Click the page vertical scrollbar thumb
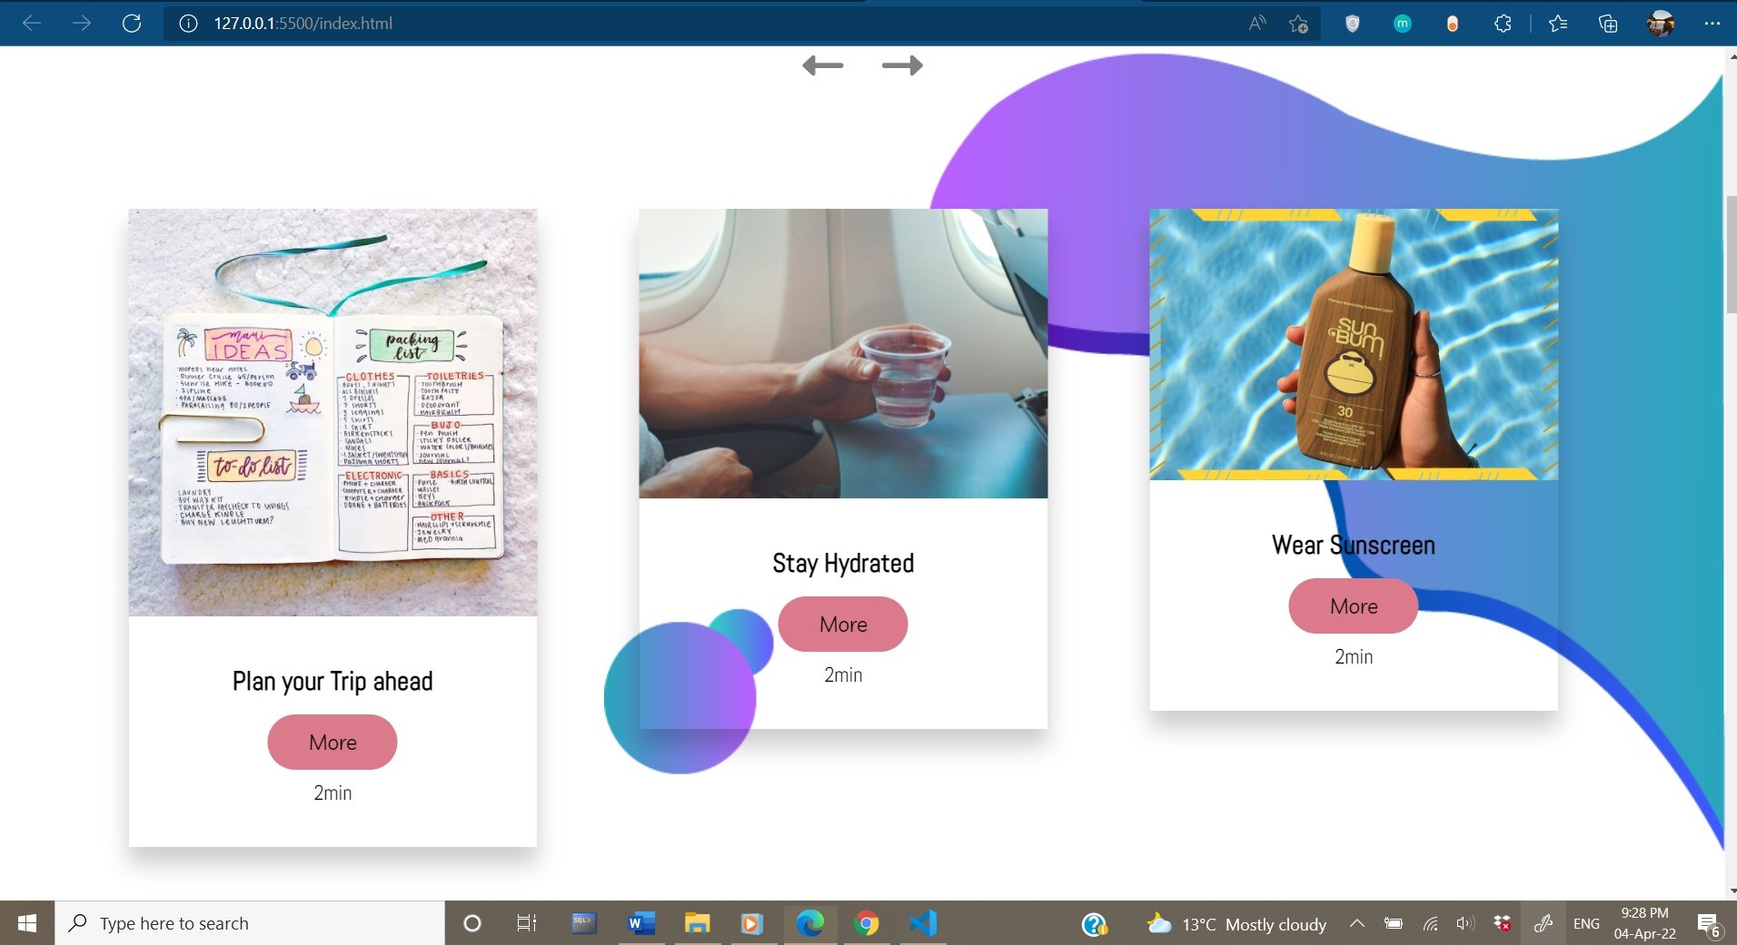Image resolution: width=1737 pixels, height=945 pixels. tap(1731, 254)
